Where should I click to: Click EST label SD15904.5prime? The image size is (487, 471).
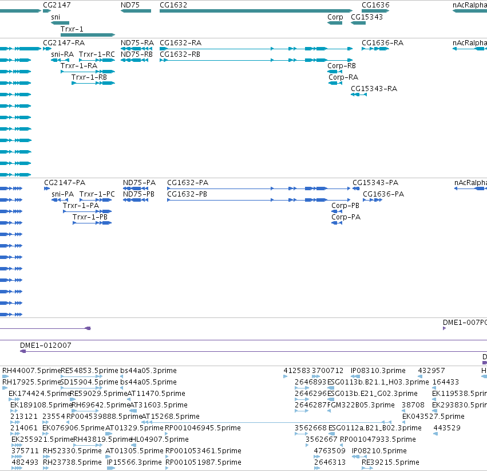click(89, 382)
